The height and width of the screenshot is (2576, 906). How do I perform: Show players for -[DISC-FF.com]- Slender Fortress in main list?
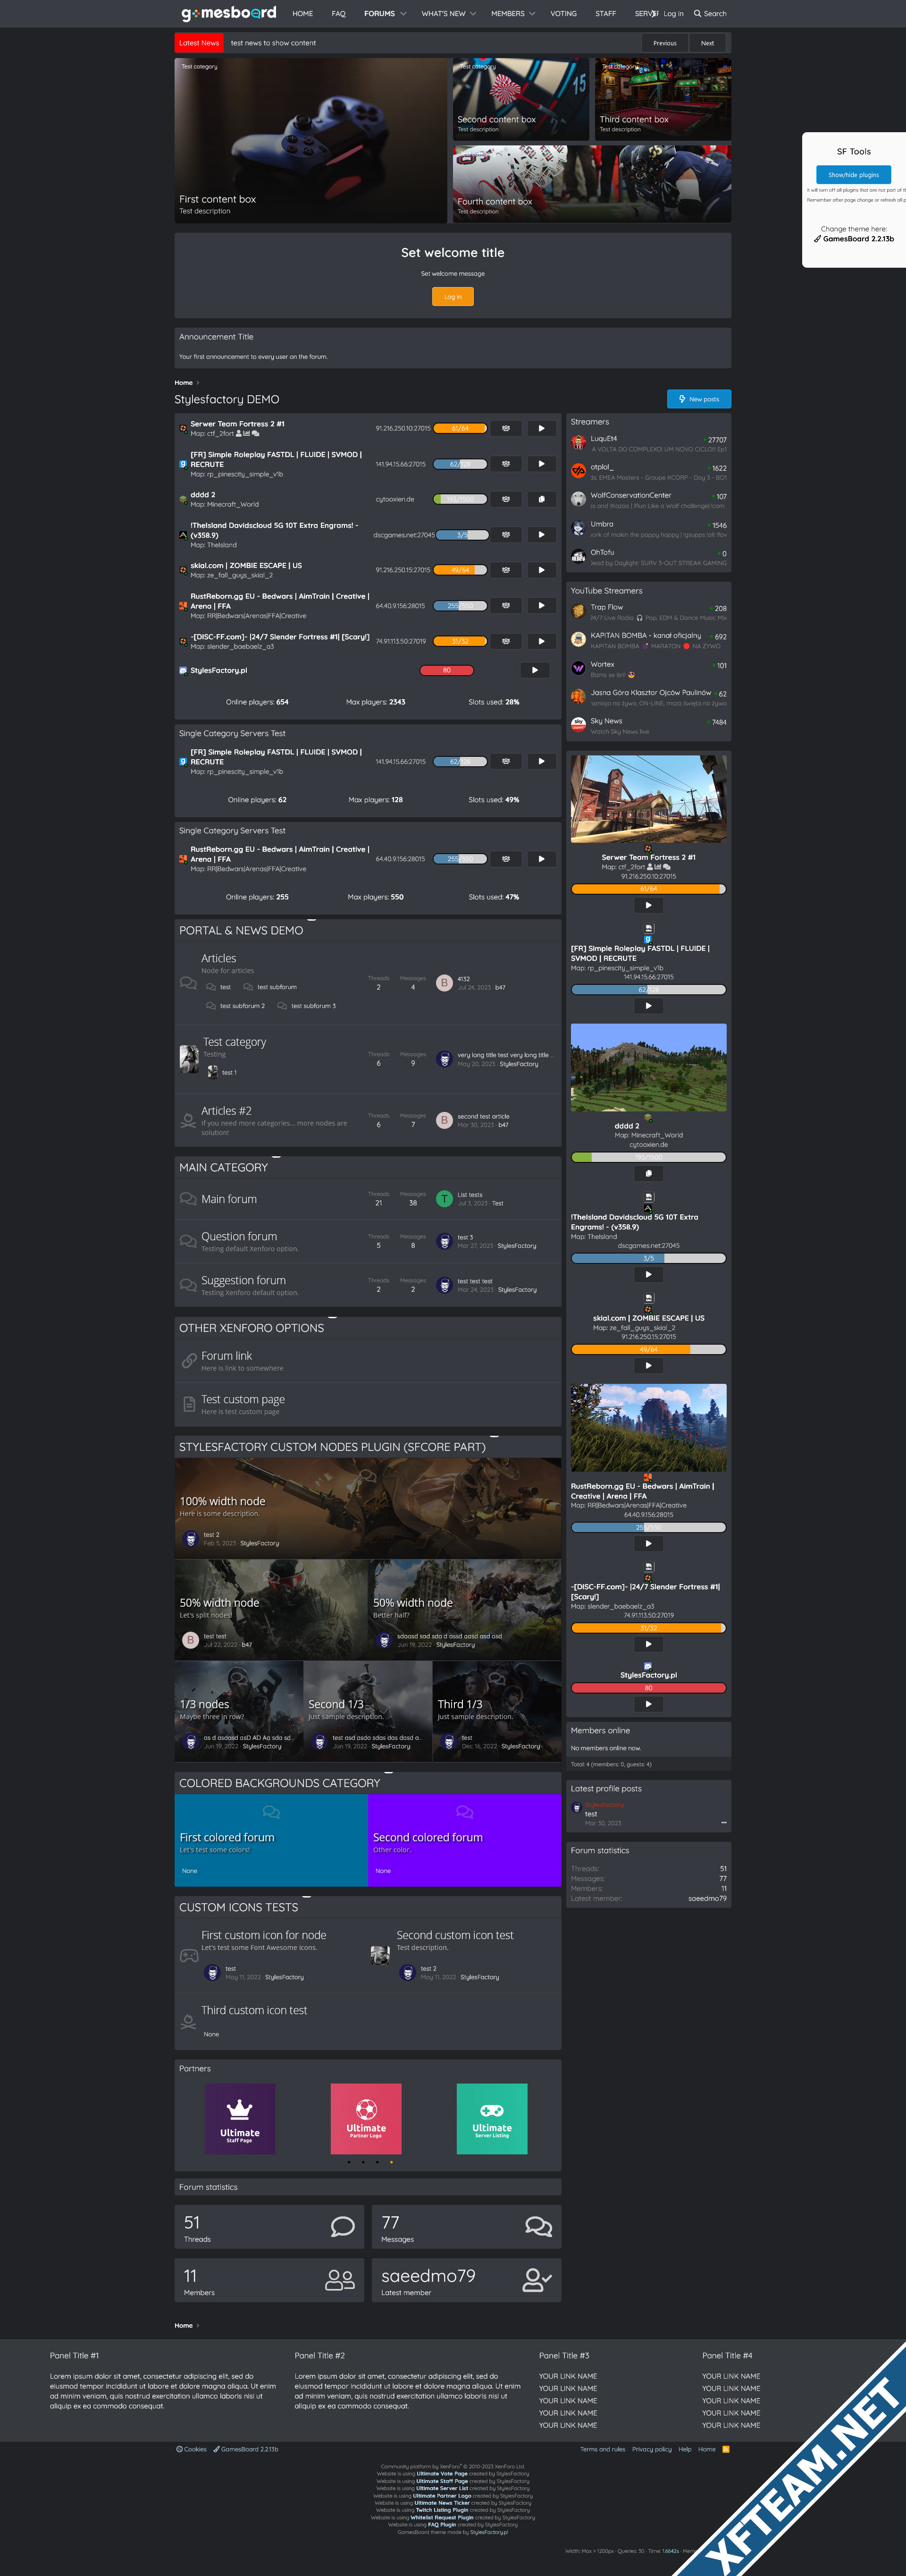505,641
